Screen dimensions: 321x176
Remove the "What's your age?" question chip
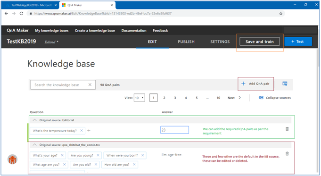[62, 155]
